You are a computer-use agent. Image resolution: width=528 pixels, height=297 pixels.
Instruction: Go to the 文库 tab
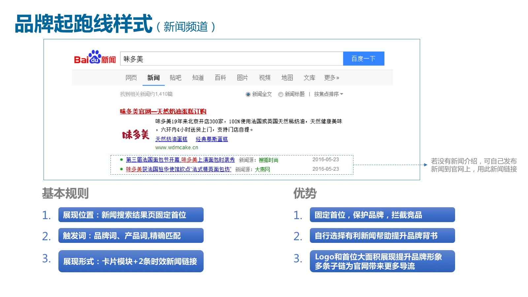coord(309,78)
